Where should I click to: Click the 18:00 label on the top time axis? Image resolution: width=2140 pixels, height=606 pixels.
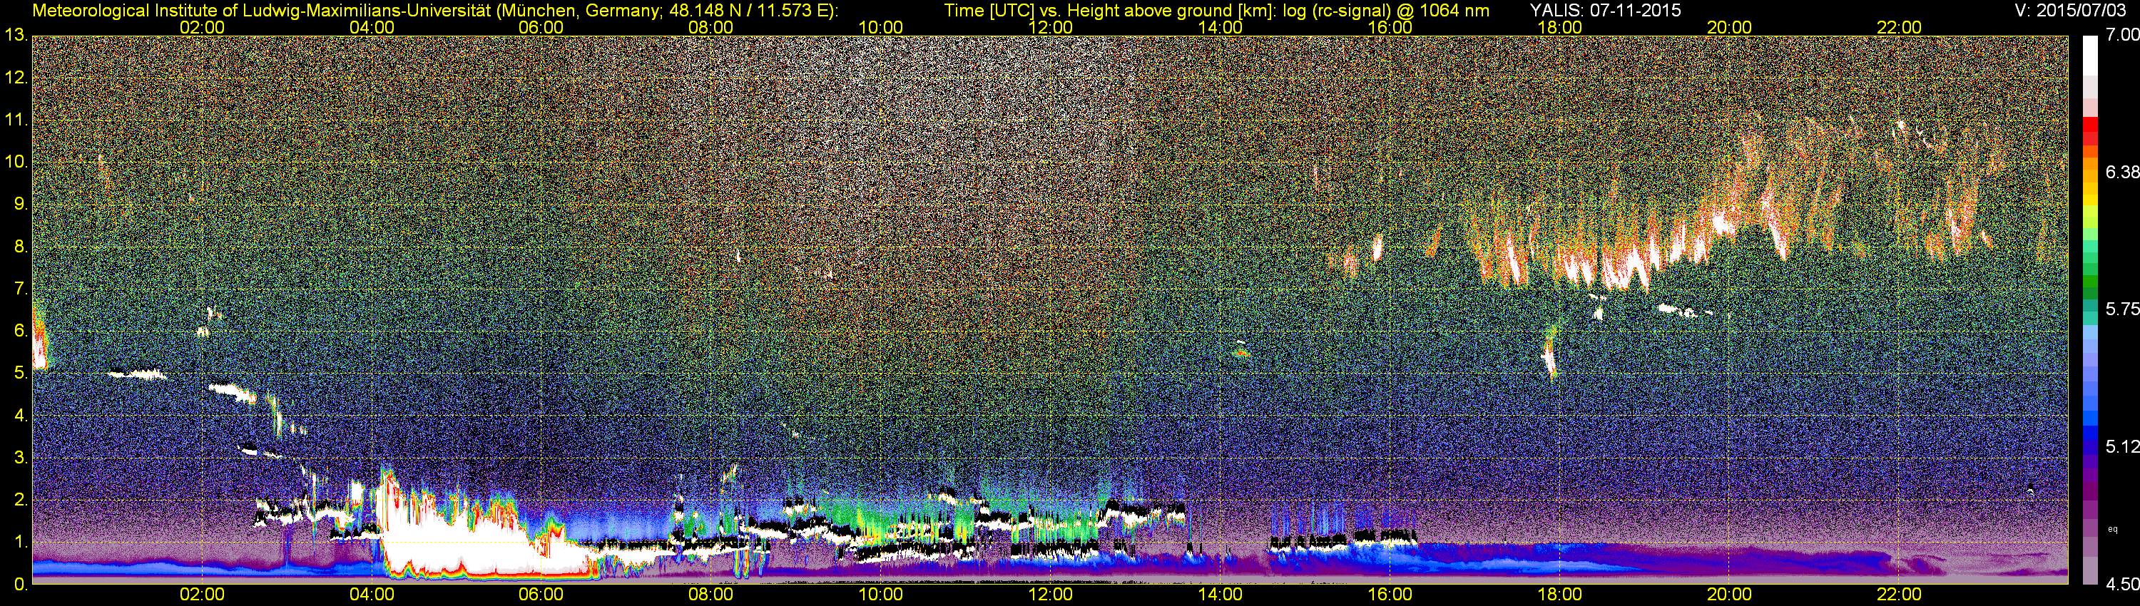coord(1559,27)
